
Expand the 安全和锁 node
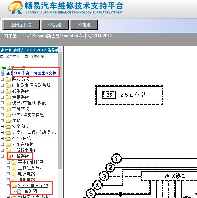click(x=2, y=126)
